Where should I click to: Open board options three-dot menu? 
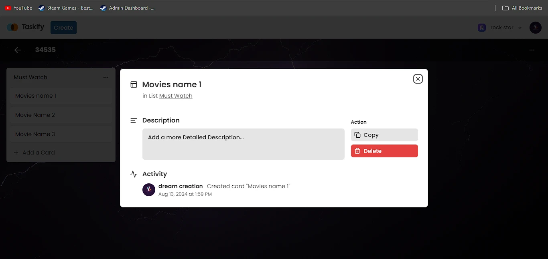[x=532, y=50]
